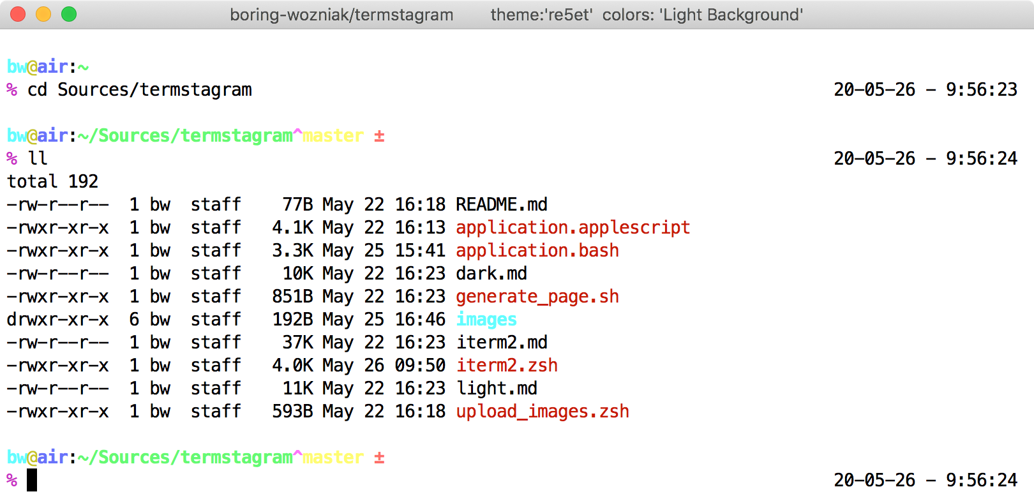
Task: Click the generate_page.sh script name
Action: [x=537, y=296]
